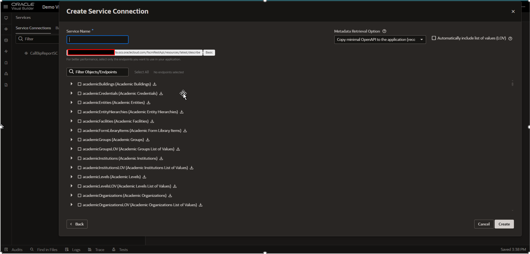Check the academicFacilities checkbox

(80, 122)
